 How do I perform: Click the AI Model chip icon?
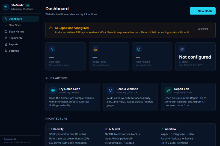(x=106, y=129)
